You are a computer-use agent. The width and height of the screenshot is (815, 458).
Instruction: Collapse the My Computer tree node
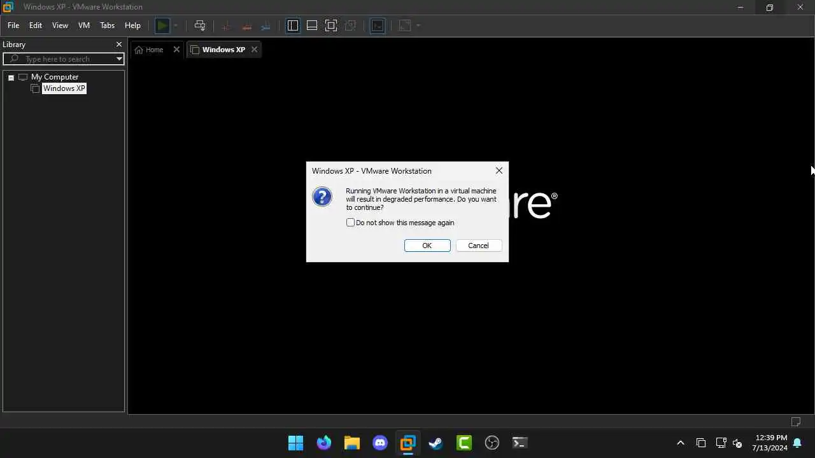point(11,77)
